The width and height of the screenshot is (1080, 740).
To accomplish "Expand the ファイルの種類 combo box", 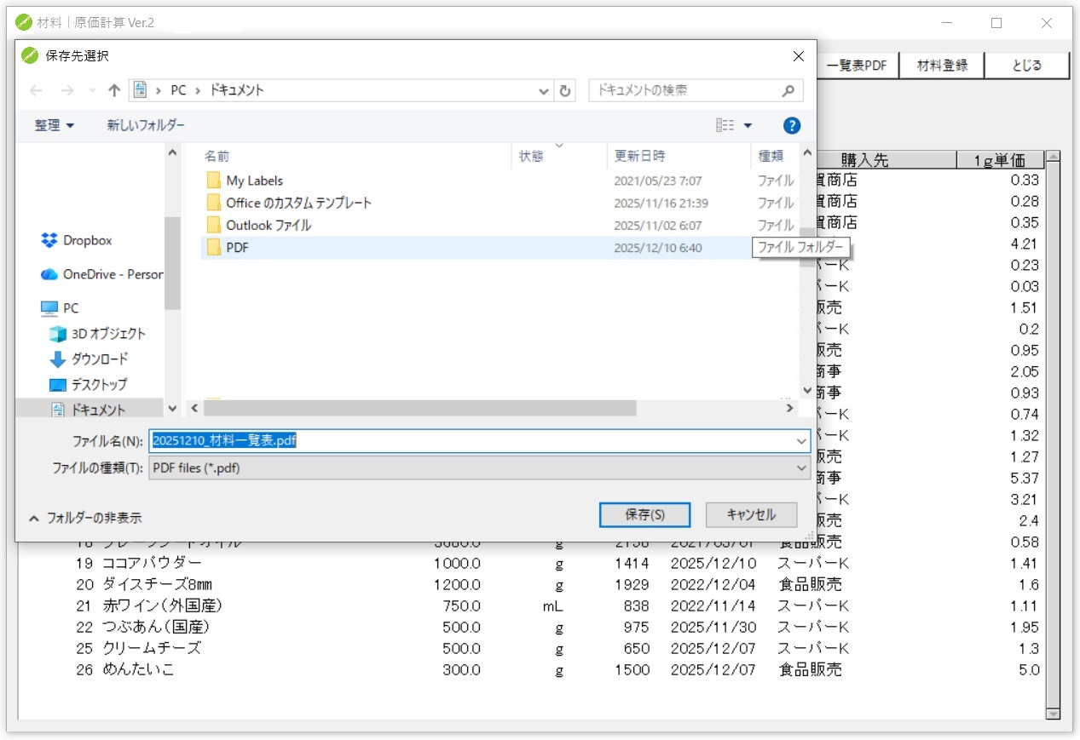I will tap(800, 468).
